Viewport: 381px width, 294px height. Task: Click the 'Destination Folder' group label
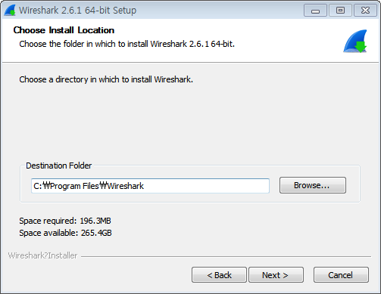pyautogui.click(x=59, y=166)
